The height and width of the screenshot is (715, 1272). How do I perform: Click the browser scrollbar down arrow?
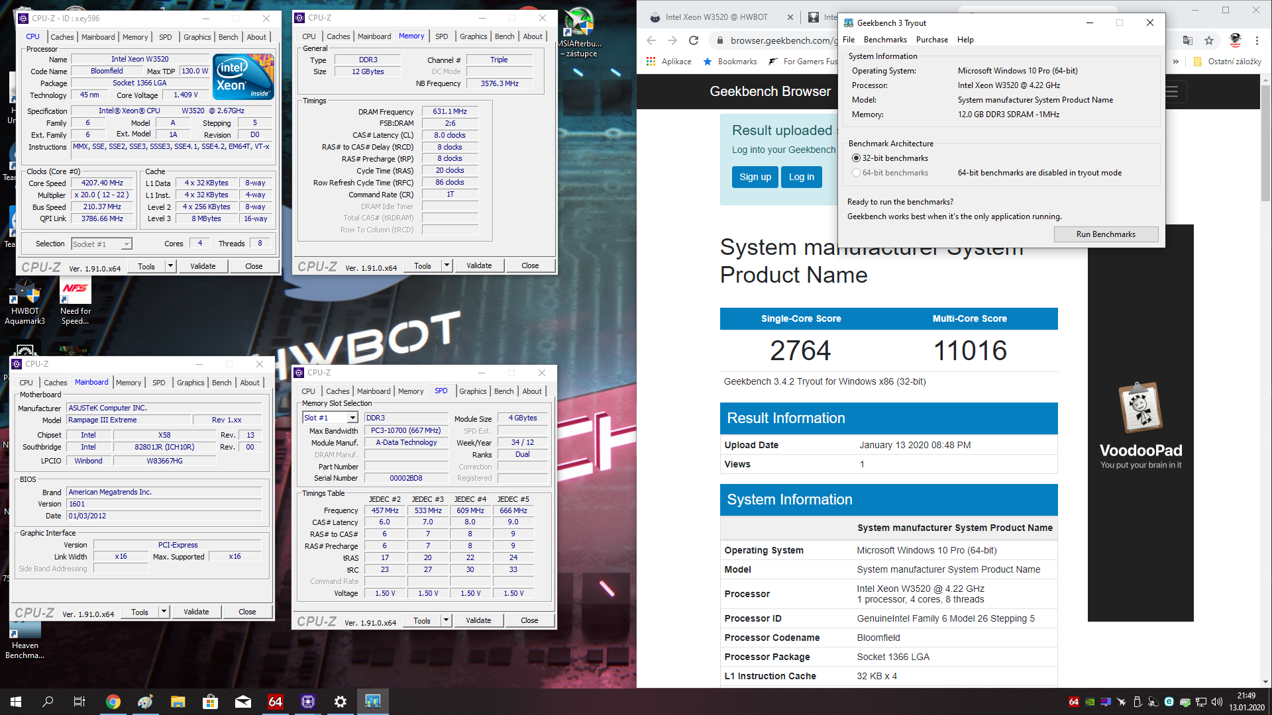click(x=1265, y=681)
